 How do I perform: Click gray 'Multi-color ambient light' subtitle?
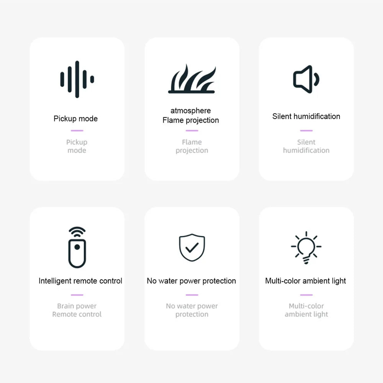[306, 310]
